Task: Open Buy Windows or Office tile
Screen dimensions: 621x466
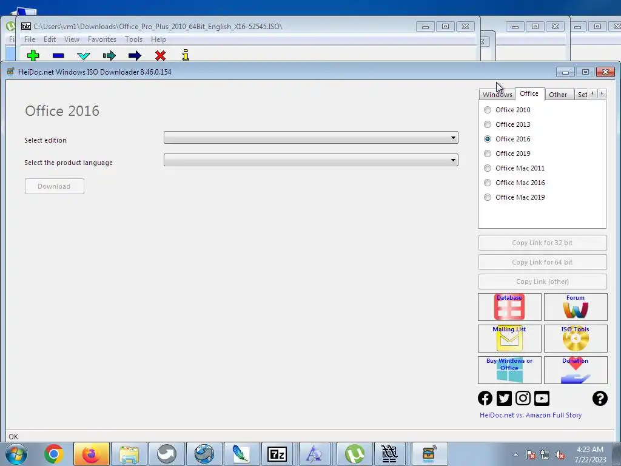Action: pos(509,370)
